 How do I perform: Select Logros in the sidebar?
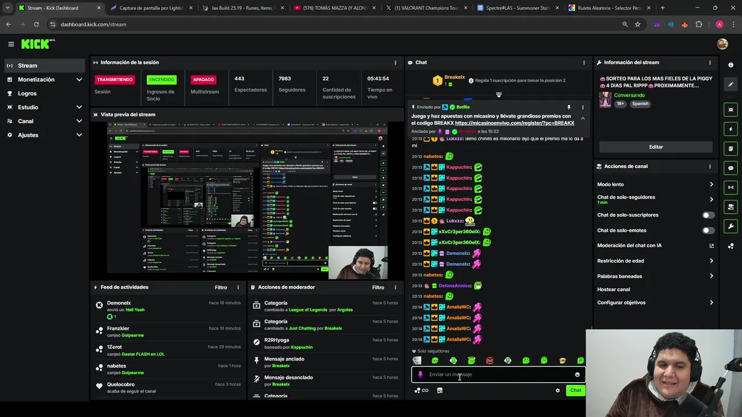44,93
